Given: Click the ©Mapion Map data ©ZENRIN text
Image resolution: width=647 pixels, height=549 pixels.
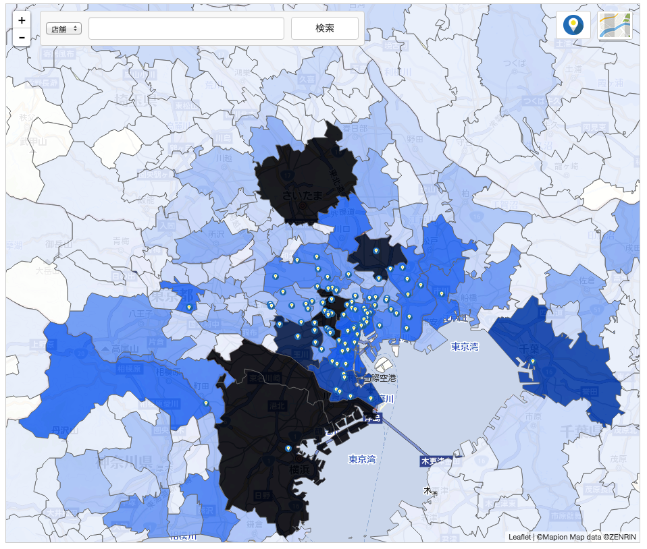Looking at the screenshot, I should pos(586,537).
